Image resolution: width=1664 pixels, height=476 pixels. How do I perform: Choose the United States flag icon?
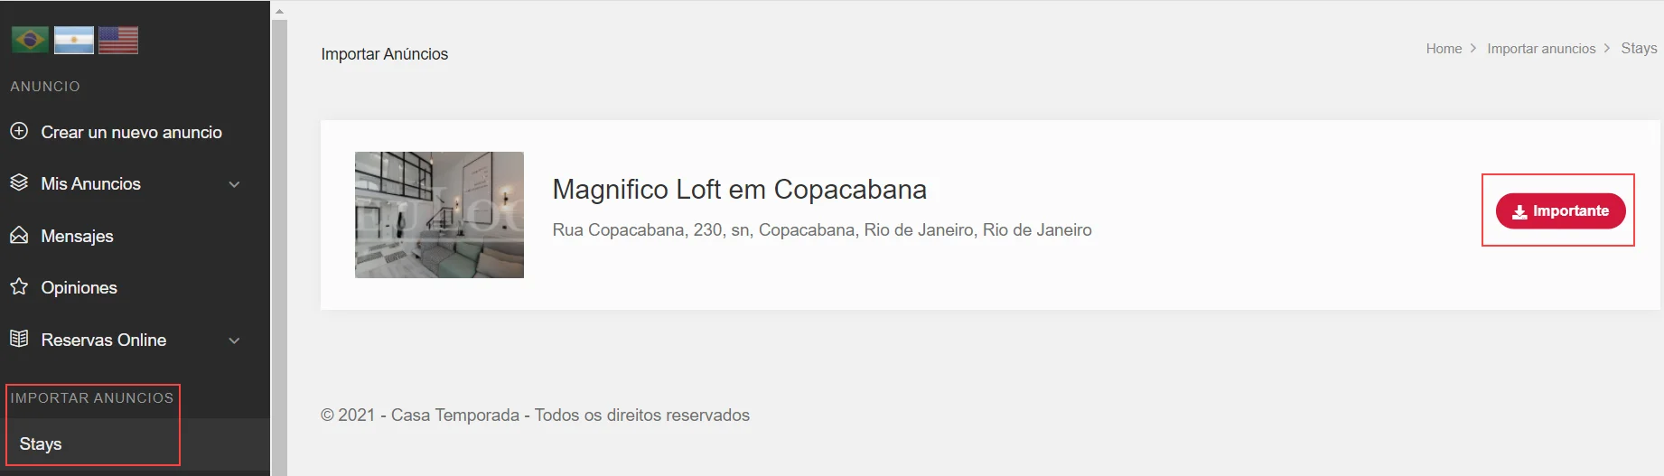(118, 40)
